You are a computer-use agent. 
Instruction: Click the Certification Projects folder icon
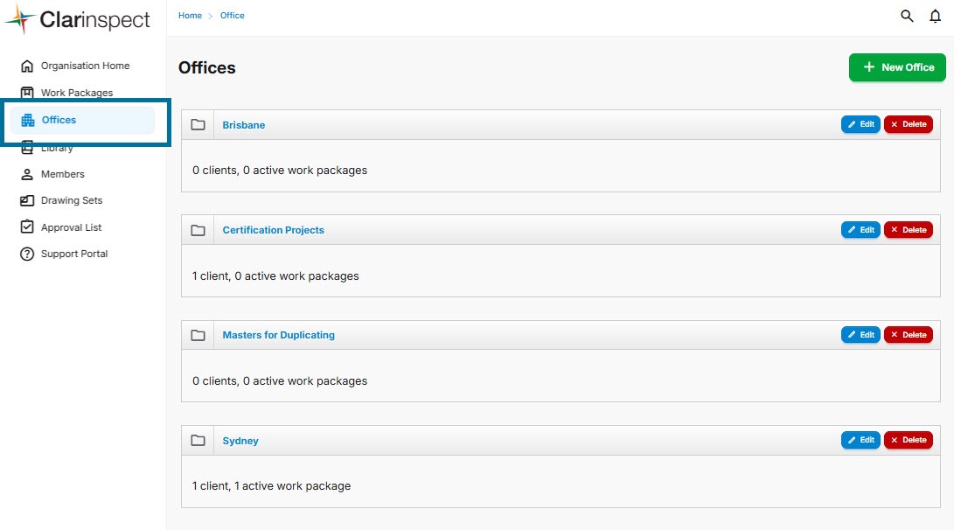[x=198, y=230]
